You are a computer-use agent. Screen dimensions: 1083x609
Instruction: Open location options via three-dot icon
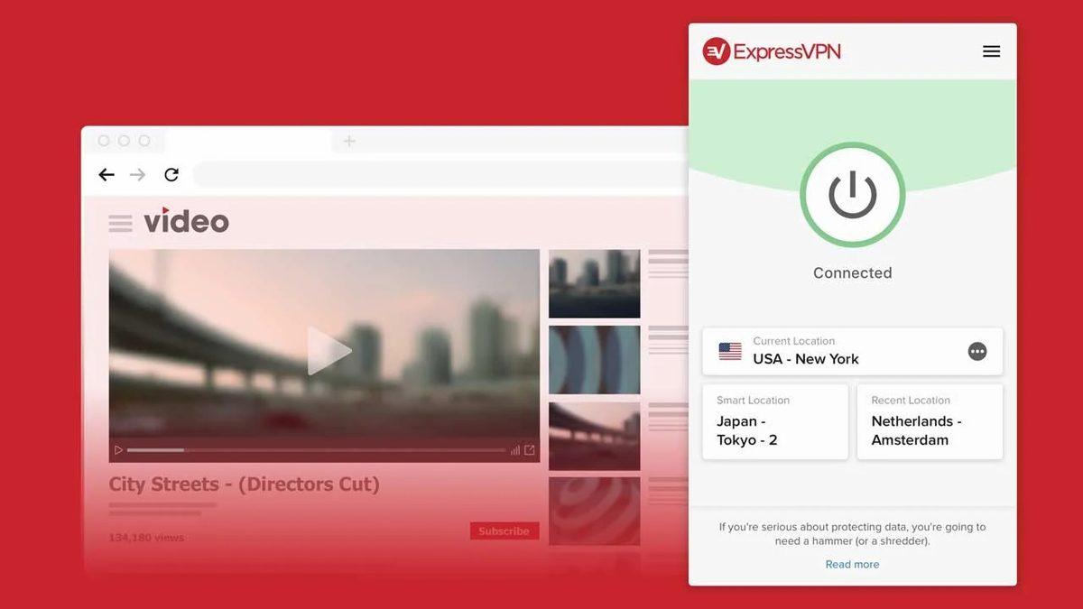(x=977, y=351)
